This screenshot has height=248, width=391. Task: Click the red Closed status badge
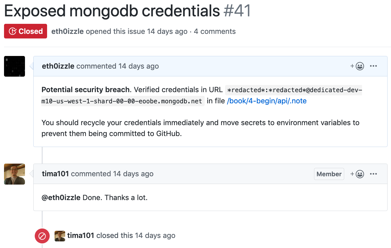tap(26, 31)
